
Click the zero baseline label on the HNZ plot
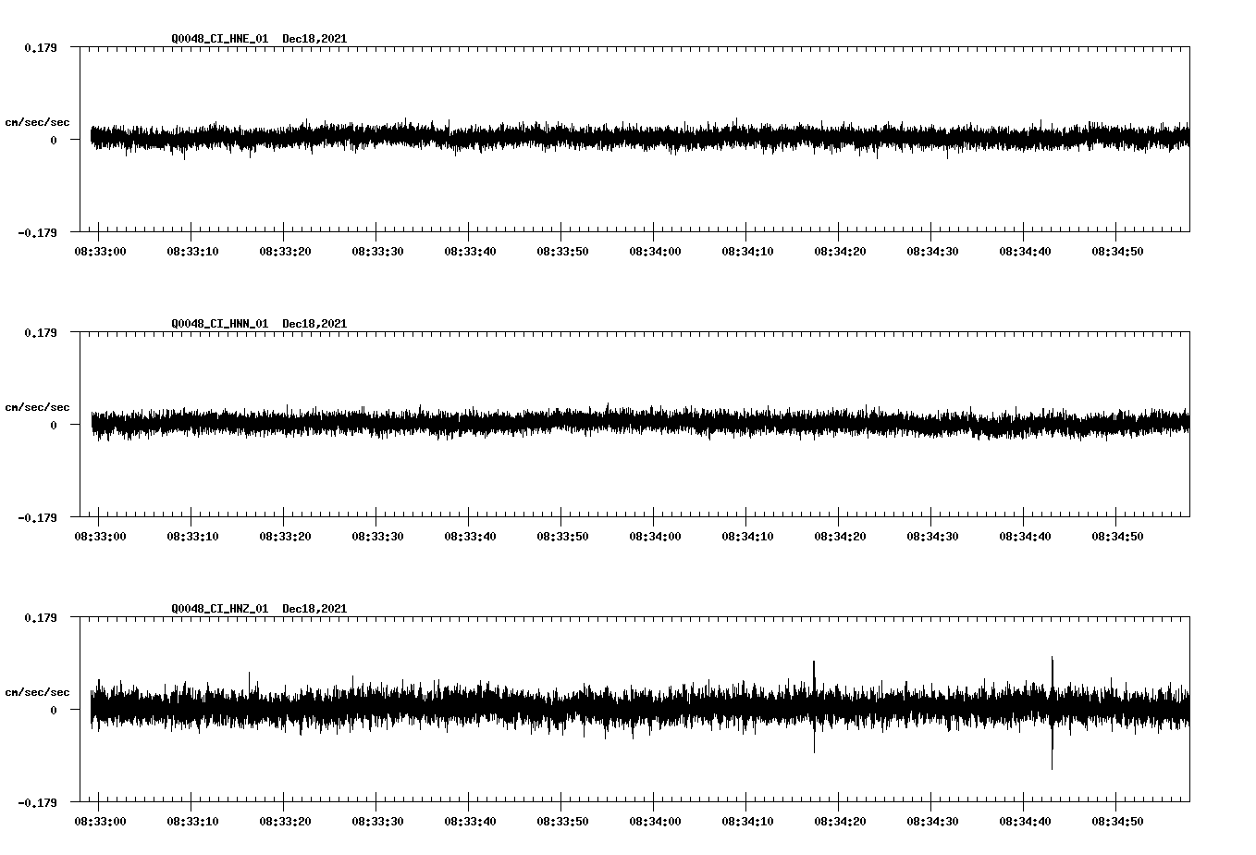point(54,710)
